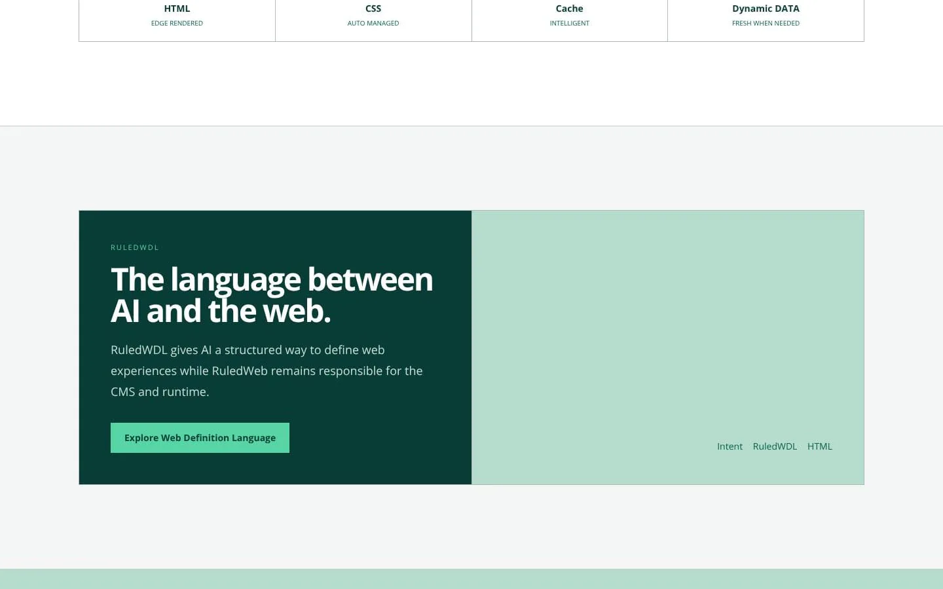Select the Intent label in green panel
Viewport: 943px width, 589px height.
[x=730, y=446]
